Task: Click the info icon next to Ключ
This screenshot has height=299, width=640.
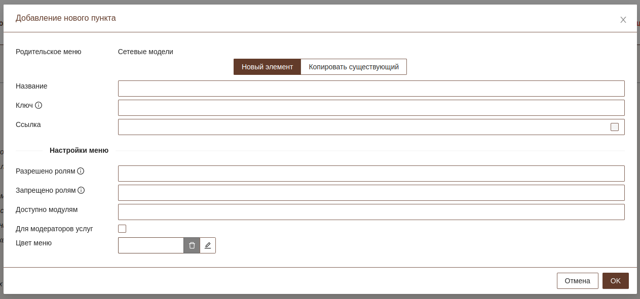Action: (39, 105)
